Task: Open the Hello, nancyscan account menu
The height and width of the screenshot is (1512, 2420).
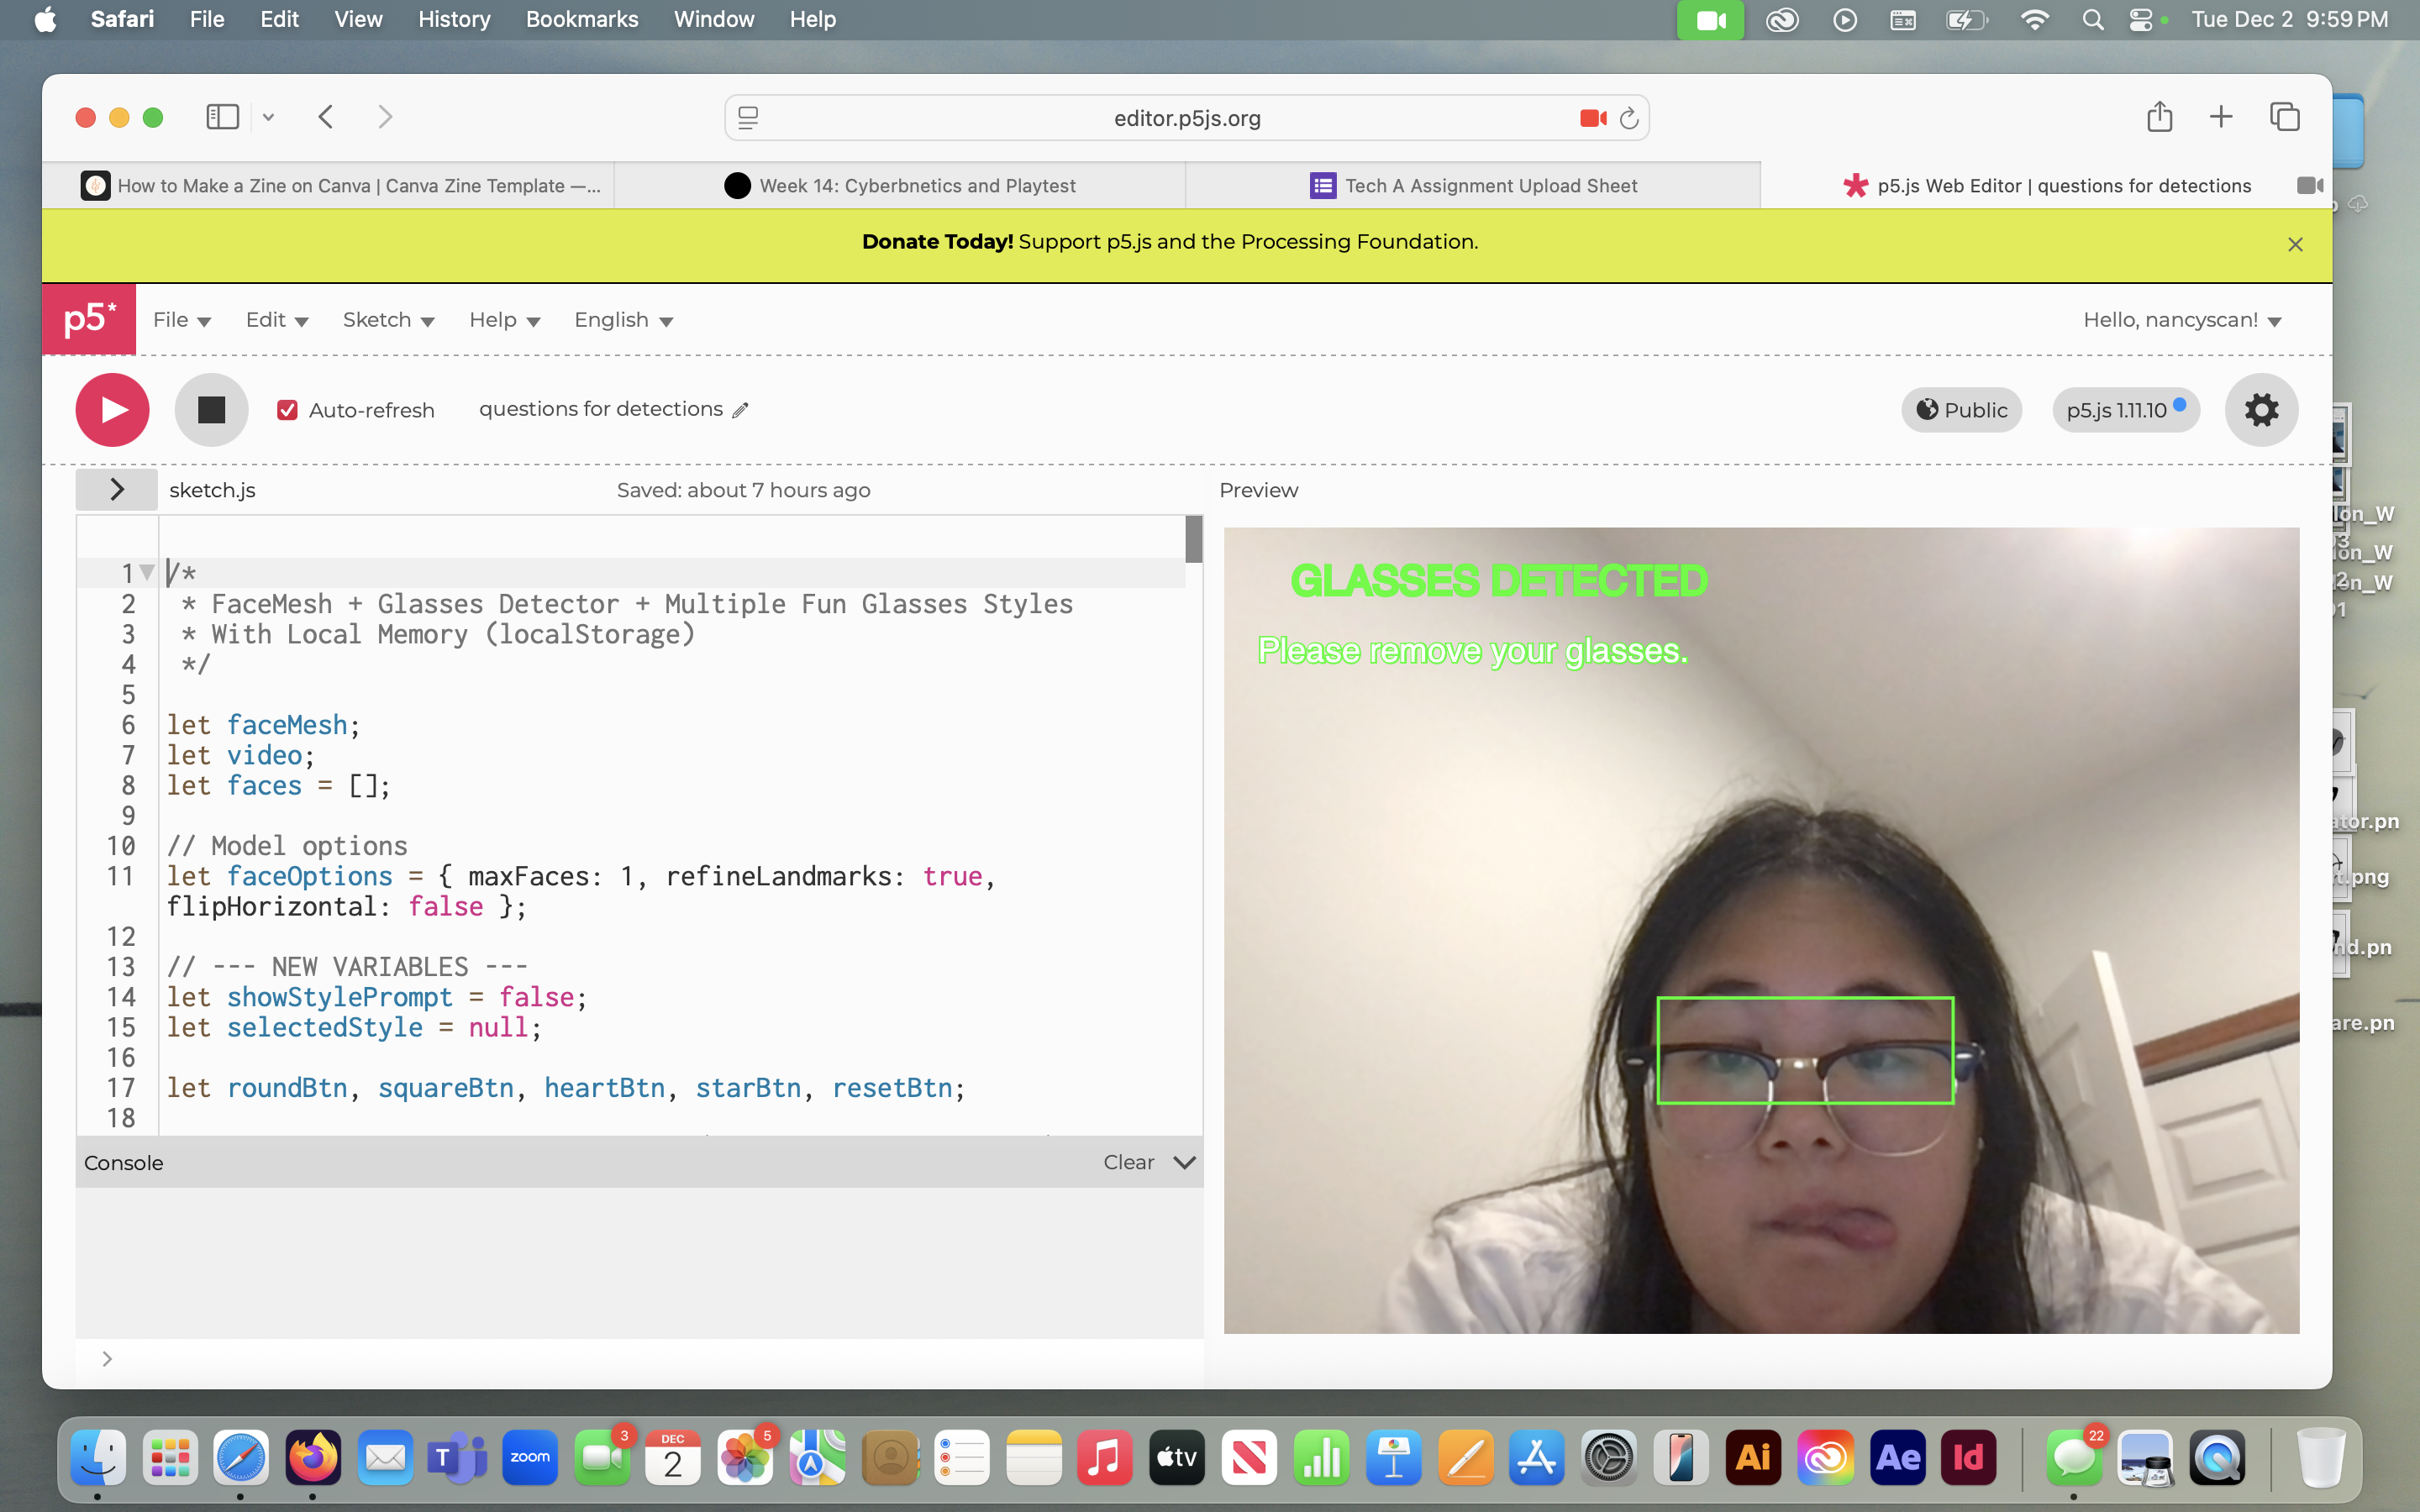Action: (x=2181, y=320)
